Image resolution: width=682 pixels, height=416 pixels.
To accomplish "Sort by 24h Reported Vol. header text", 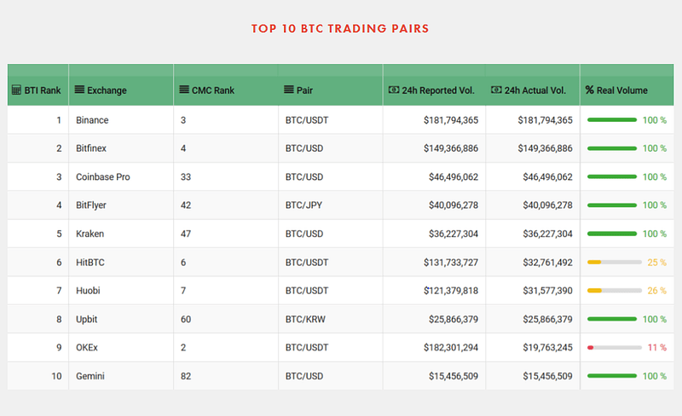I will [x=438, y=90].
